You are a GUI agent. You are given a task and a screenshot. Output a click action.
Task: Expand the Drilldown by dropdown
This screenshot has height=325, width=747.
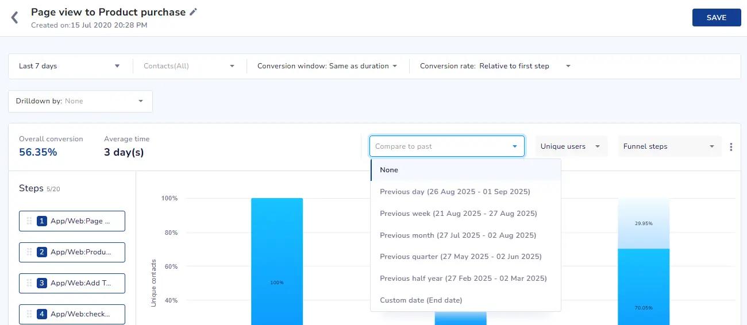(80, 101)
